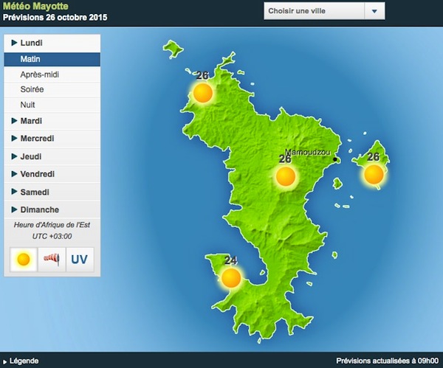The image size is (443, 368).
Task: Click the southern sun icon showing 24
Action: coord(231,278)
